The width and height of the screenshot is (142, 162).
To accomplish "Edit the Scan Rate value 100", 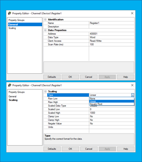I will click(112, 44).
